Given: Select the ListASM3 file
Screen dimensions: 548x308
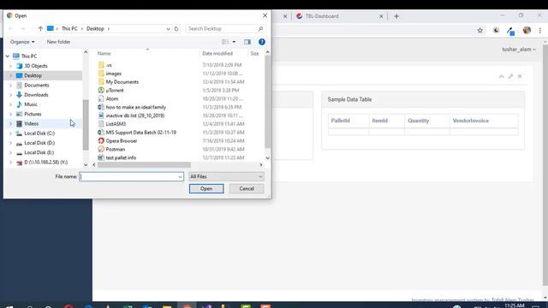Looking at the screenshot, I should tap(116, 124).
